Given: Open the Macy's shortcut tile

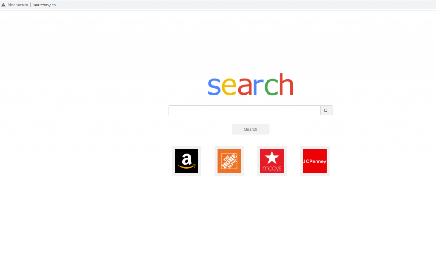Looking at the screenshot, I should (x=272, y=161).
